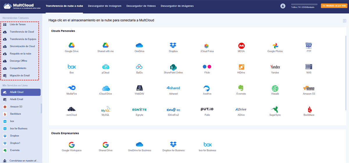The height and width of the screenshot is (163, 349).
Task: Select Putio cloud icon
Action: (x=207, y=111)
